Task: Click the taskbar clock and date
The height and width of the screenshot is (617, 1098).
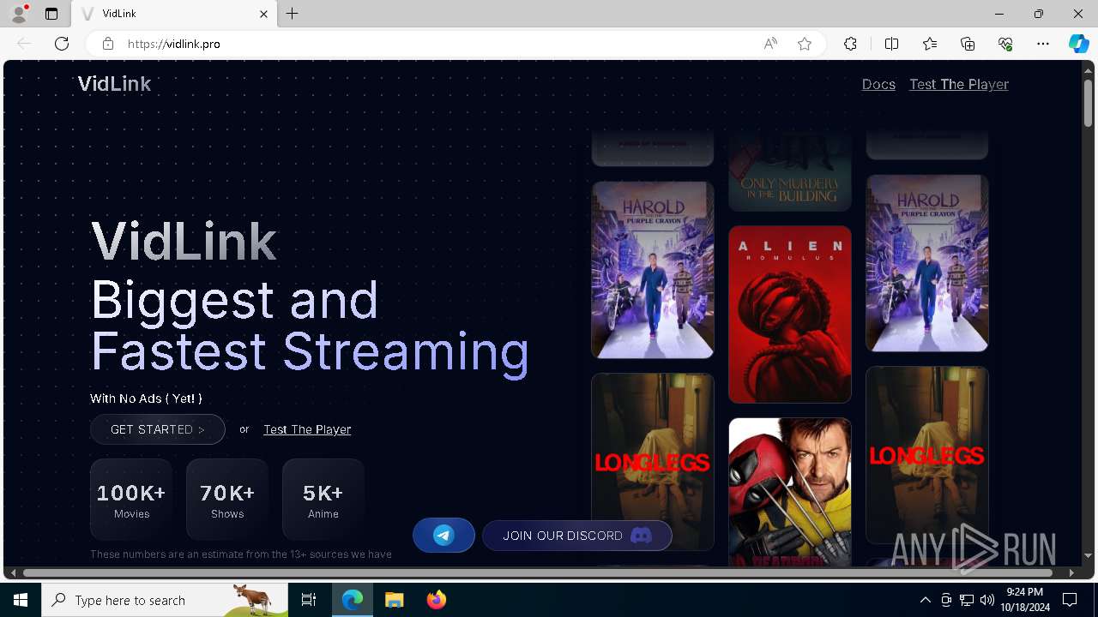Action: (x=1024, y=600)
